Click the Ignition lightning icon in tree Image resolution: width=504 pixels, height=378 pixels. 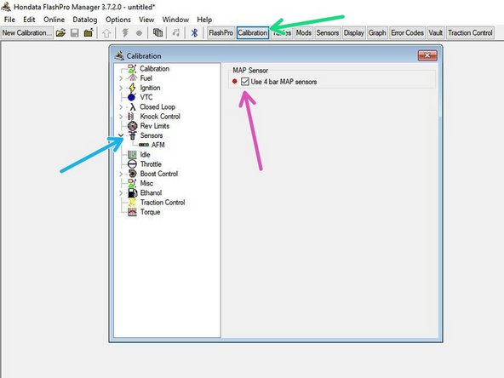(132, 88)
